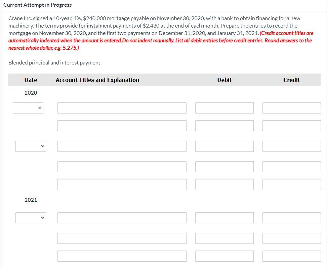327x268 pixels.
Task: Click credit field in fifth 2020 row
Action: (292, 185)
